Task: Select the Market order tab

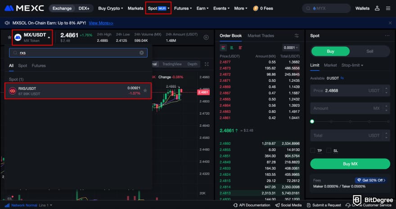Action: (x=330, y=65)
